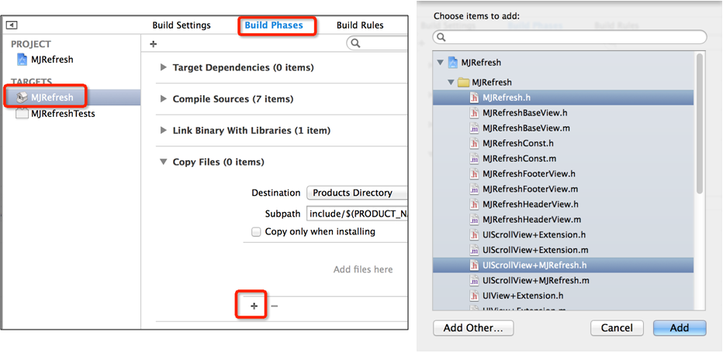This screenshot has width=723, height=352.
Task: Click the .m icon beside UIScrollView+Extension.m
Action: pyautogui.click(x=473, y=250)
